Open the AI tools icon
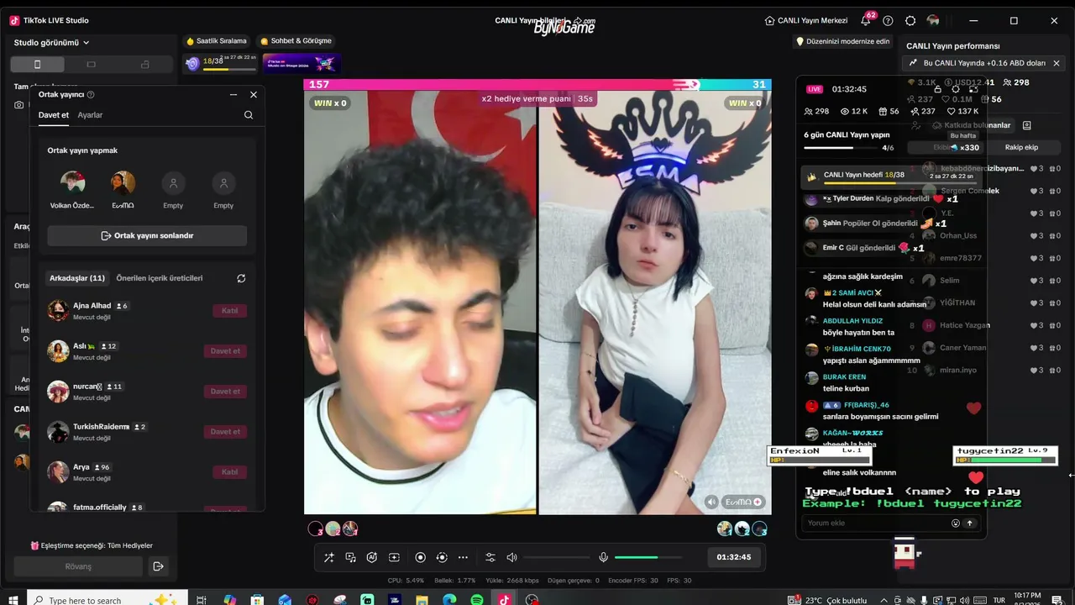The height and width of the screenshot is (605, 1075). click(x=372, y=557)
